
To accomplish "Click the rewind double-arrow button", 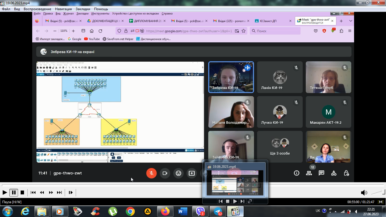I will coord(42,192).
